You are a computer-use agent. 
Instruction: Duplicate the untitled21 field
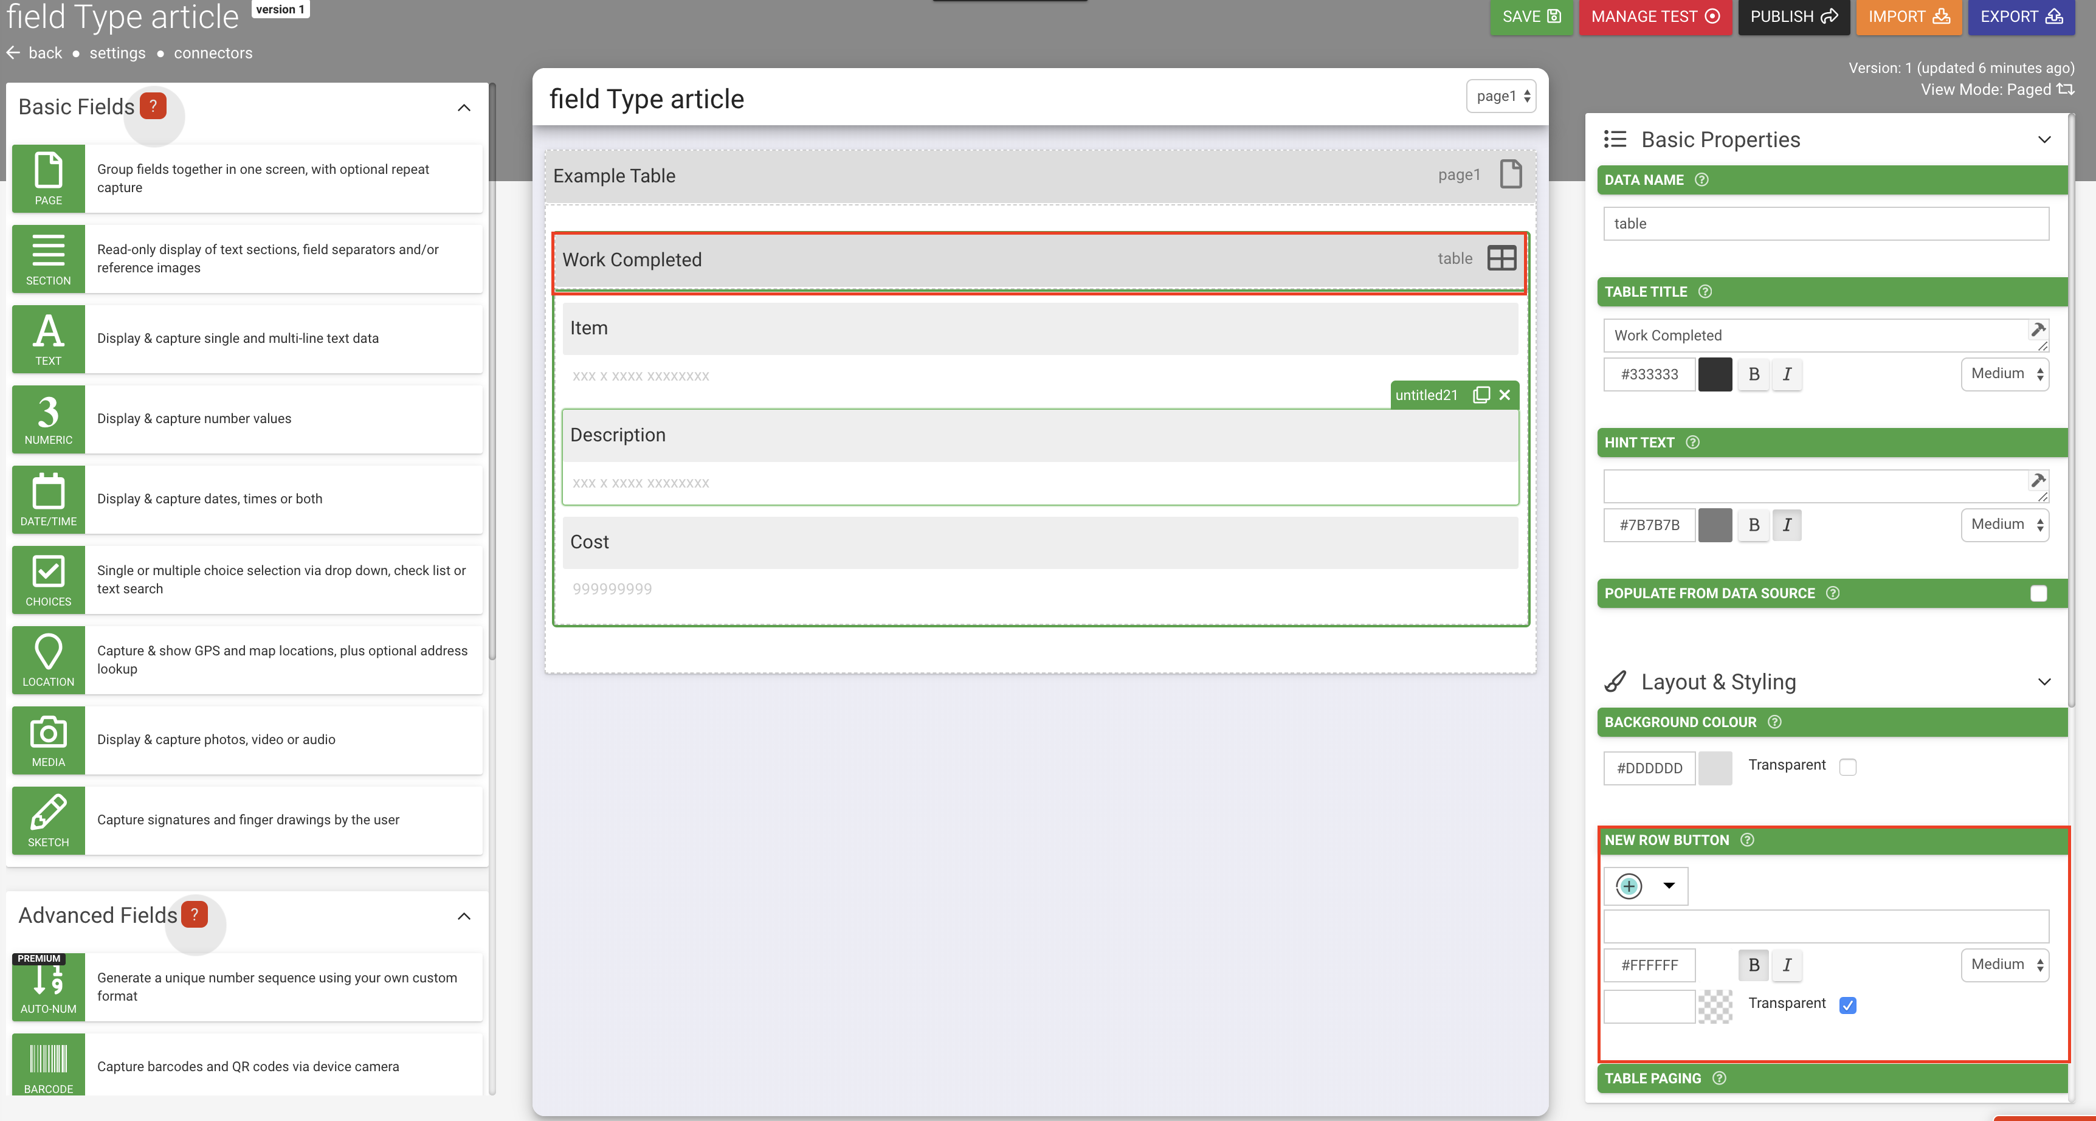(x=1481, y=395)
